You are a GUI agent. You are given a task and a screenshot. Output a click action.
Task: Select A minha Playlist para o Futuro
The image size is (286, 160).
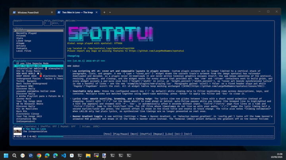click(40, 96)
